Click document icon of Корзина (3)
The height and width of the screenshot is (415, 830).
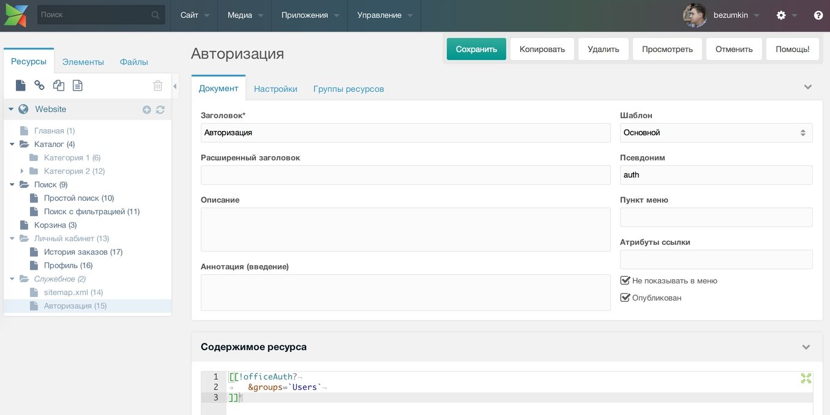coord(24,225)
